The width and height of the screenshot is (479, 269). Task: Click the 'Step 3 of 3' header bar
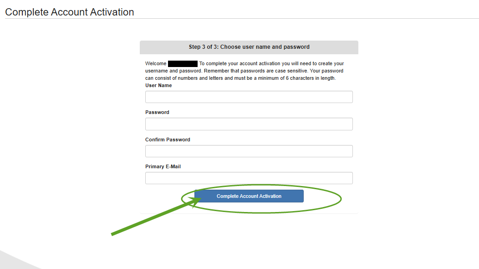point(249,47)
